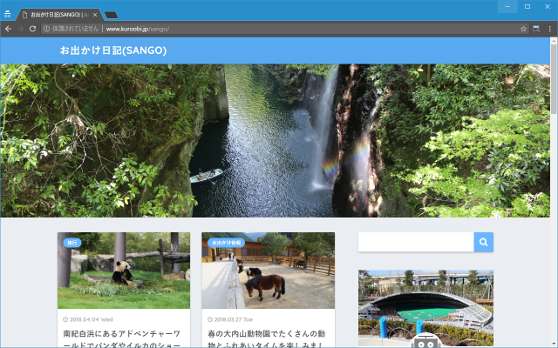Open the お出かけ日記(SANGO) site title link
Image resolution: width=558 pixels, height=348 pixels.
point(113,50)
